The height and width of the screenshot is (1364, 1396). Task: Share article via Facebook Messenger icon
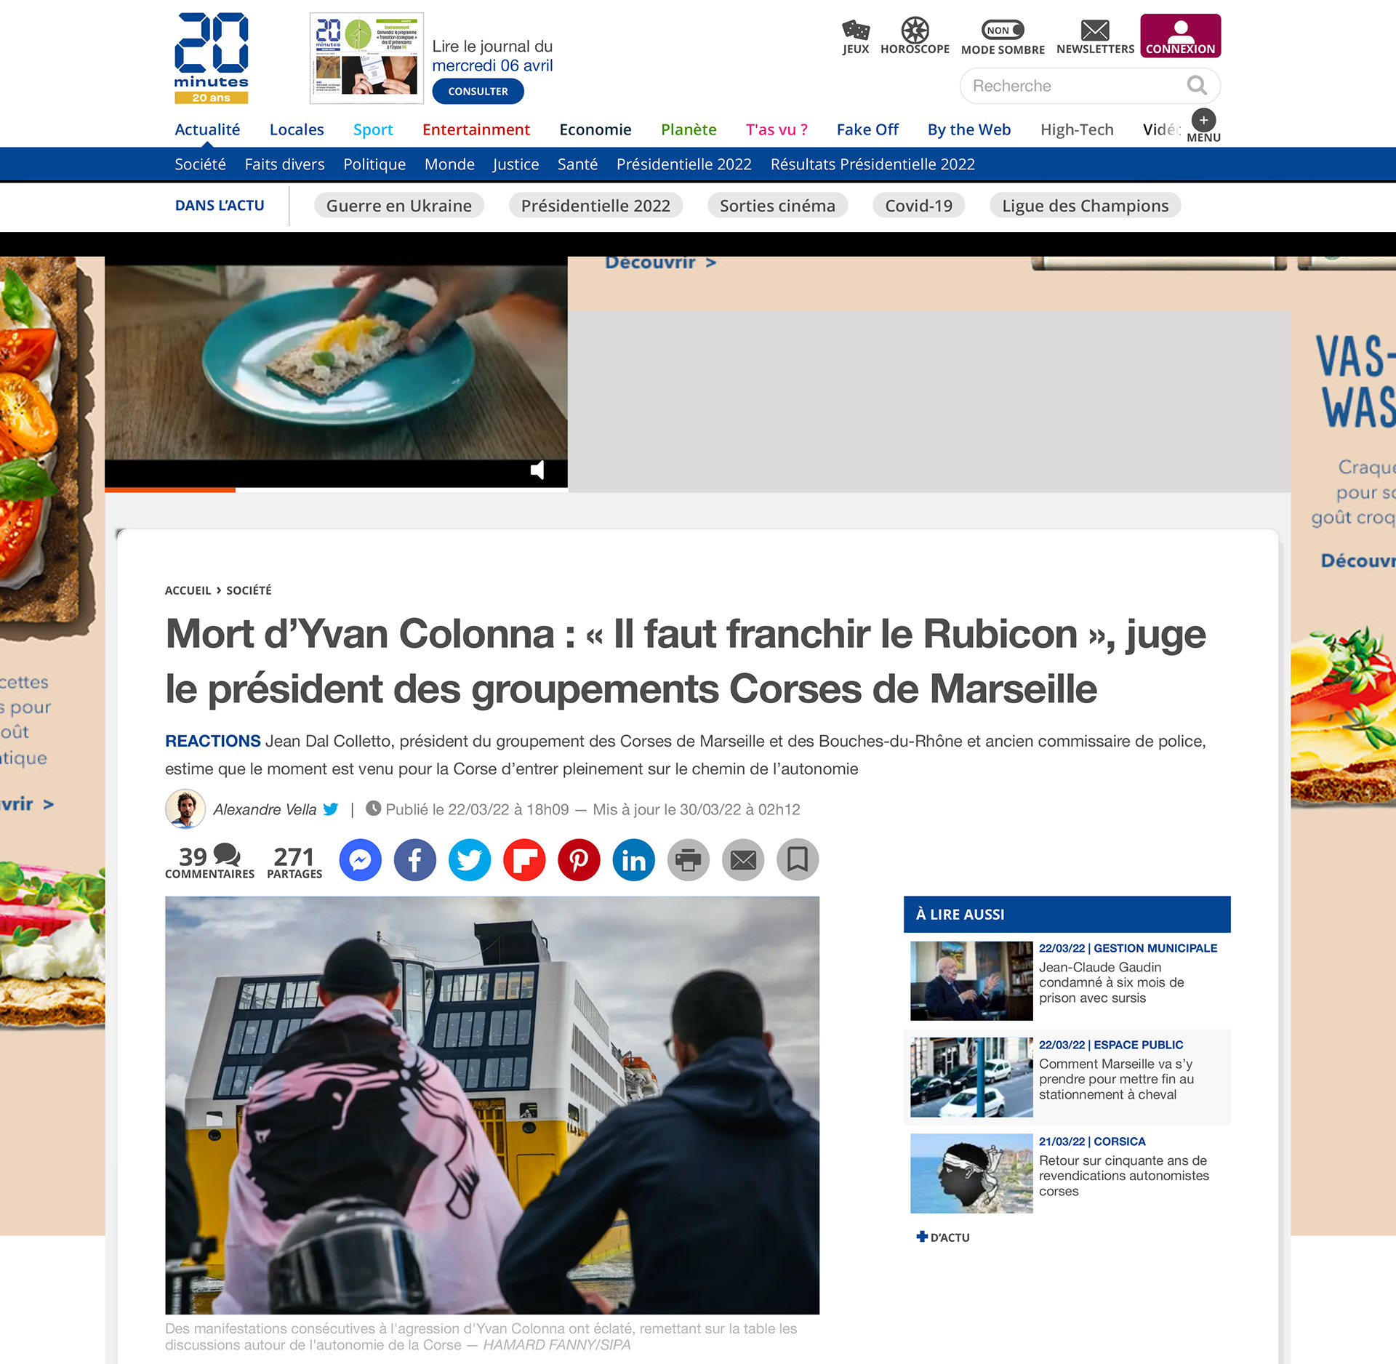click(x=361, y=860)
